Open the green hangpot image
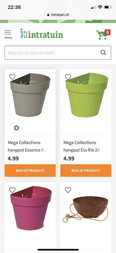This screenshot has height=253, width=116. pyautogui.click(x=87, y=95)
